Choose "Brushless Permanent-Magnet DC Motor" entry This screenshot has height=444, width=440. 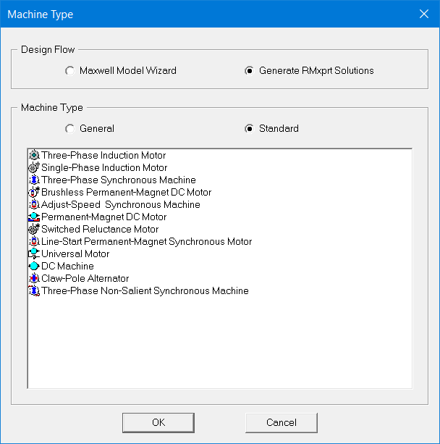pos(127,192)
